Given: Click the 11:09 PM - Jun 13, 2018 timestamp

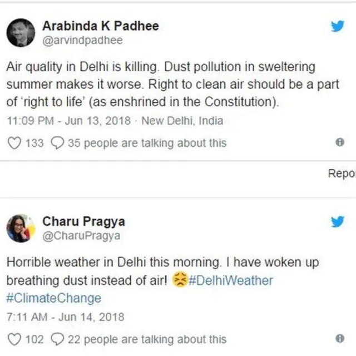Looking at the screenshot, I should 68,120.
